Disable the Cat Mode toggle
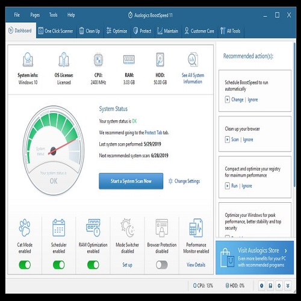The image size is (301, 301). [25, 265]
